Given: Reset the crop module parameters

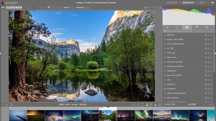Looking at the screenshot, I should (x=209, y=80).
